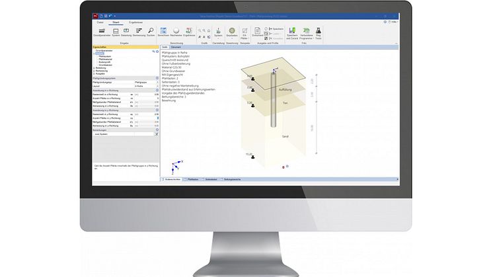
Task: Click the System input icon
Action: click(x=116, y=31)
